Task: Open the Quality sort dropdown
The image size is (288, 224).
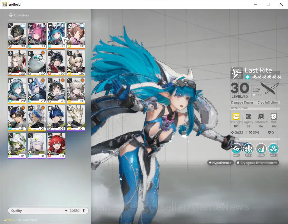Action: coord(39,211)
